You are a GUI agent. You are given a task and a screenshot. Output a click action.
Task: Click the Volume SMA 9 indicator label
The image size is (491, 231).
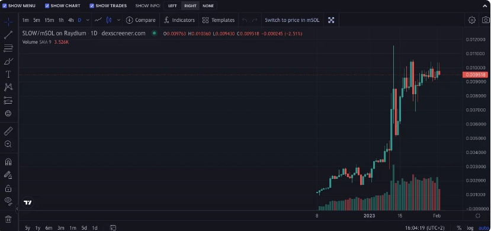36,42
